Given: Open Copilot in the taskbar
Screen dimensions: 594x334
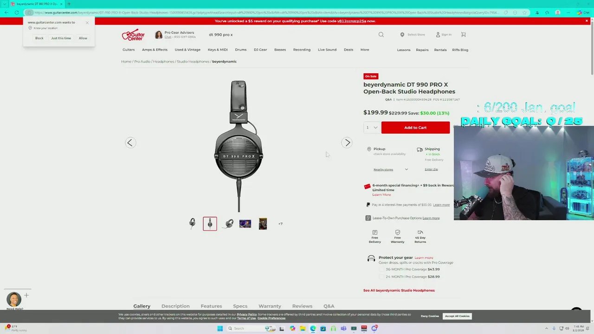Looking at the screenshot, I should [x=292, y=328].
